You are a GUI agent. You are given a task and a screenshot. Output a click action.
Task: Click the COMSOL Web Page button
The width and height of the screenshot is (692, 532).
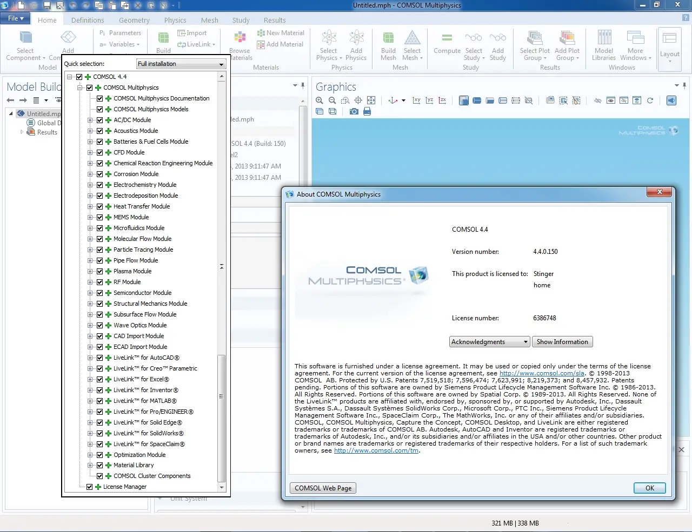click(x=323, y=488)
